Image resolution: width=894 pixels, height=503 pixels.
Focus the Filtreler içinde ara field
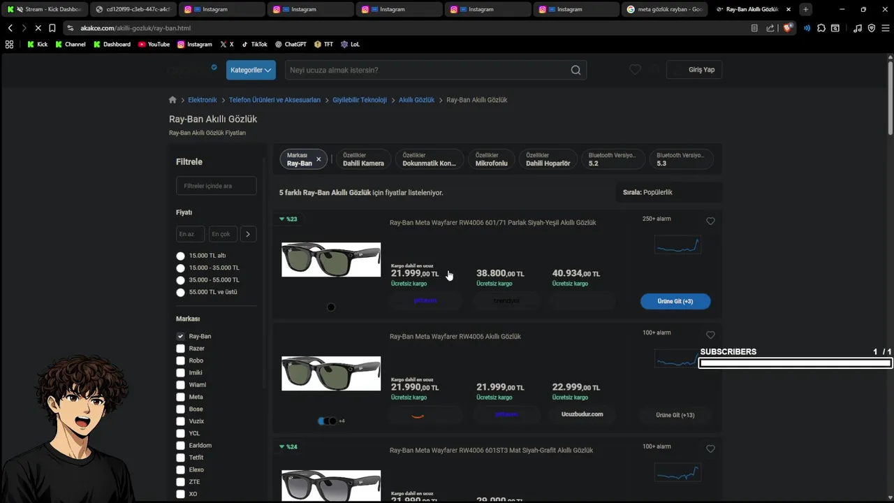pos(217,186)
